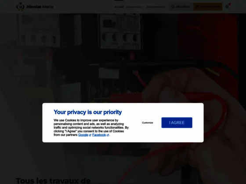Click the round icon with red dot in header
This screenshot has height=184, width=246.
(x=227, y=7)
